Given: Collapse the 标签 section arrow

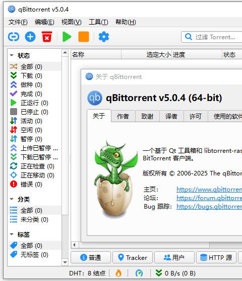Looking at the screenshot, I should click(12, 234).
